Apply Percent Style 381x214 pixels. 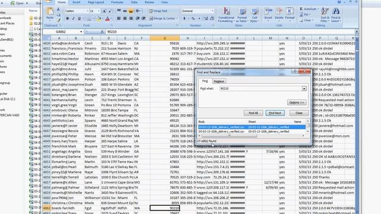(193, 18)
